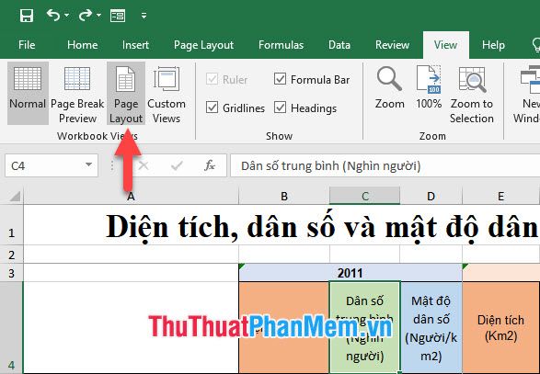The width and height of the screenshot is (540, 374).
Task: Select column D header
Action: tap(431, 196)
